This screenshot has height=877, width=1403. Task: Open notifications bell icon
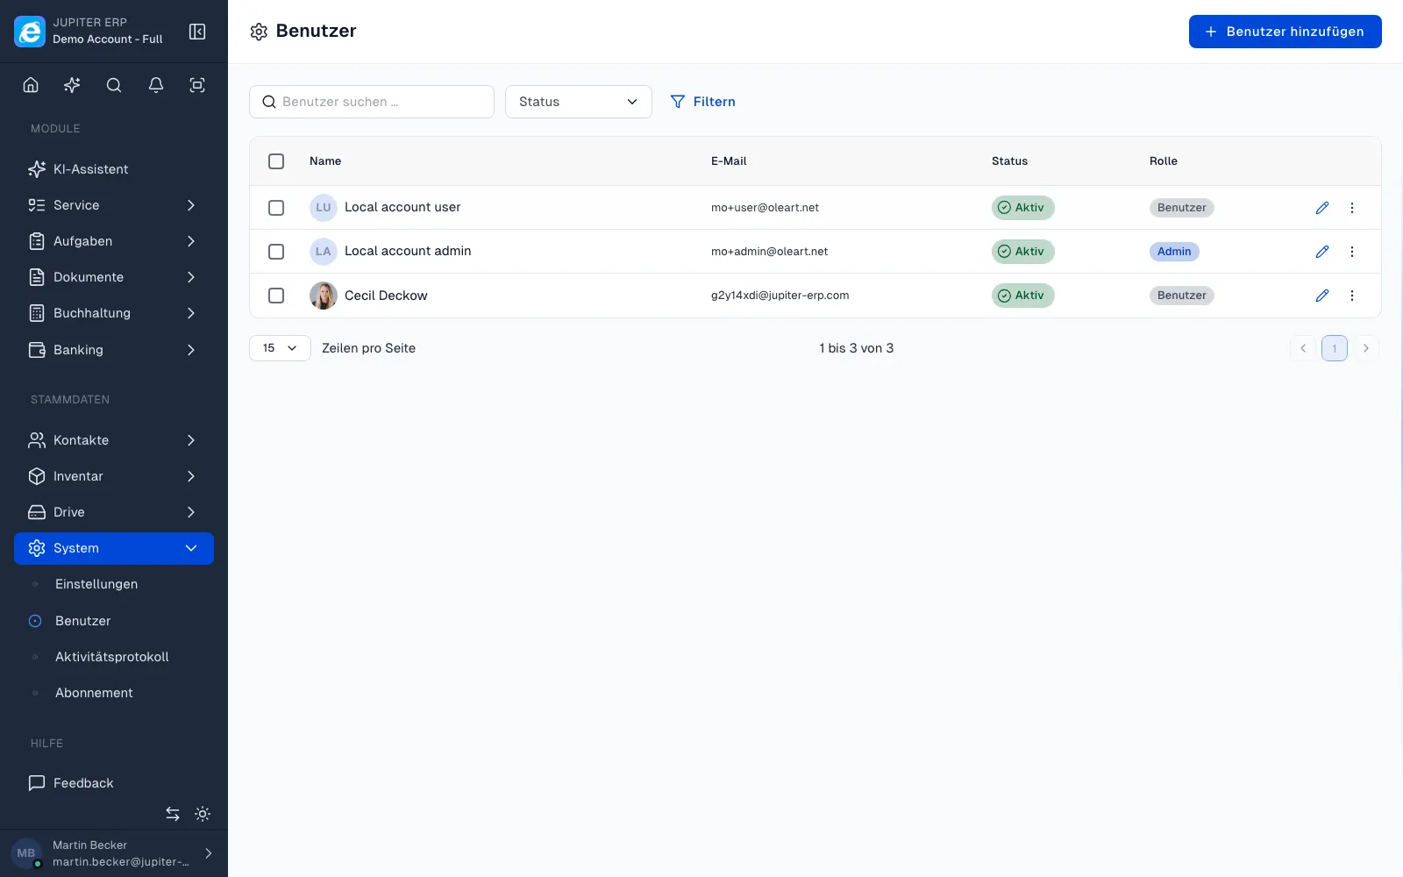coord(156,85)
